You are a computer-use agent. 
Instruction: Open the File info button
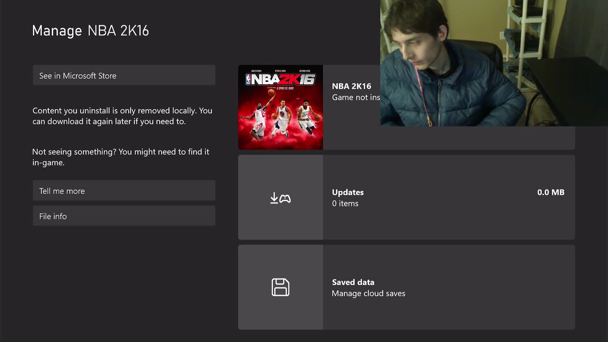tap(124, 216)
